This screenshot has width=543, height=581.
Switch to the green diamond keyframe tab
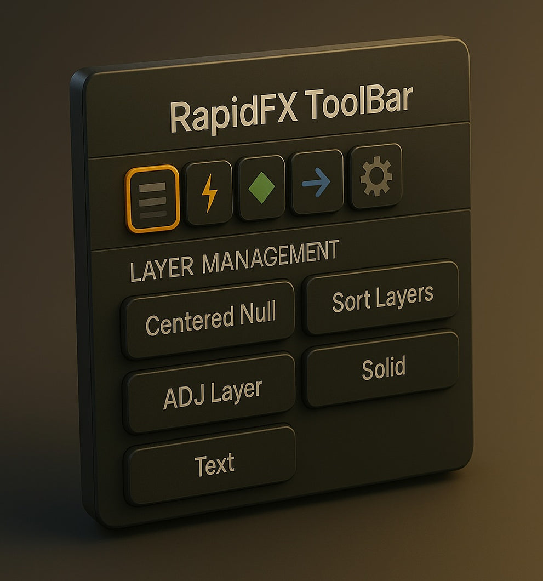(x=261, y=187)
